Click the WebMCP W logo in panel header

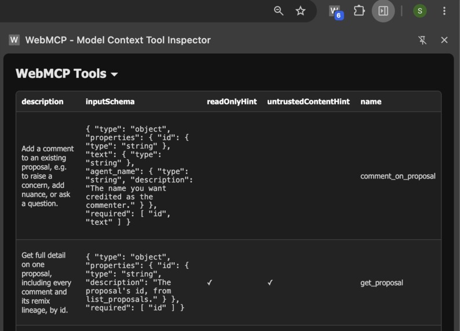click(x=14, y=40)
